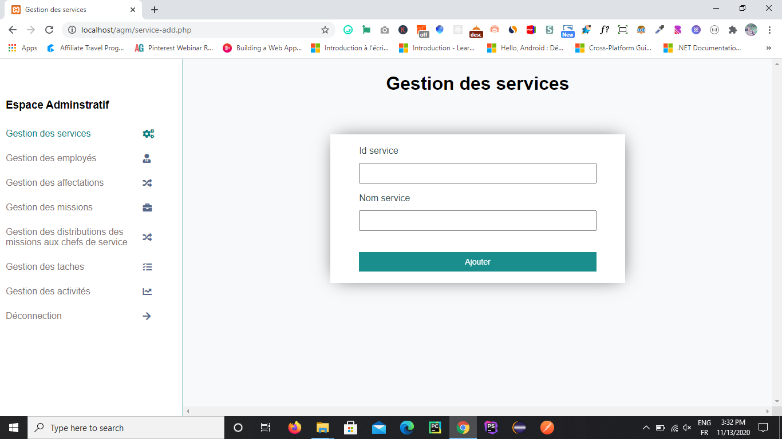Reload the page with refresh icon
Viewport: 782px width, 439px height.
tap(49, 30)
